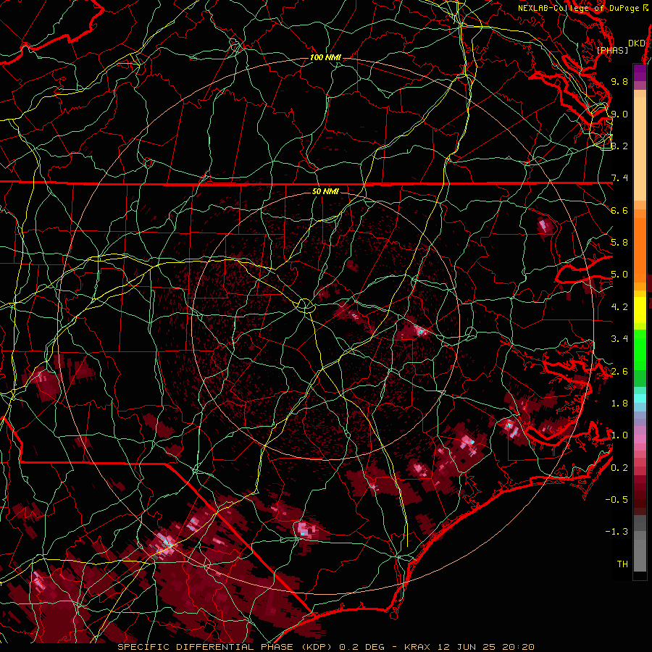Screen dimensions: 652x652
Task: Click the '12 JUN 25' date in the caption
Action: [465, 647]
